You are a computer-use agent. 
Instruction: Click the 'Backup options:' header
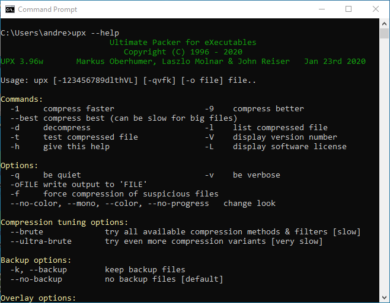tap(36, 260)
